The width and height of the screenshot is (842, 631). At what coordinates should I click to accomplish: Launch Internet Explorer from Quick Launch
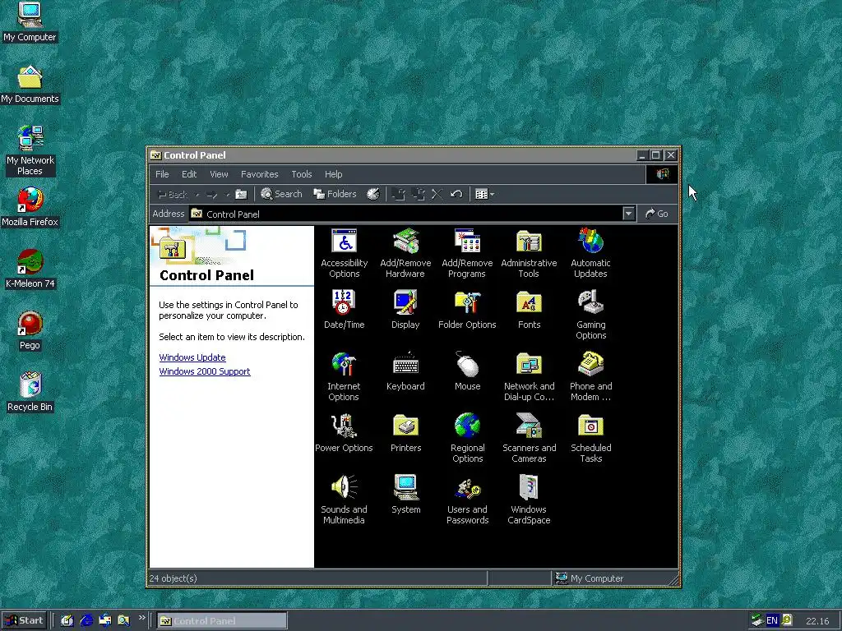86,621
